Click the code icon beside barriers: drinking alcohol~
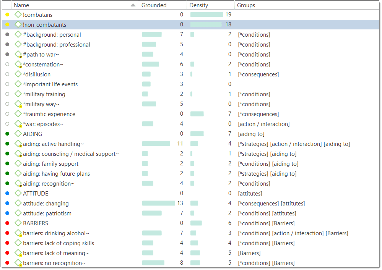 18,233
